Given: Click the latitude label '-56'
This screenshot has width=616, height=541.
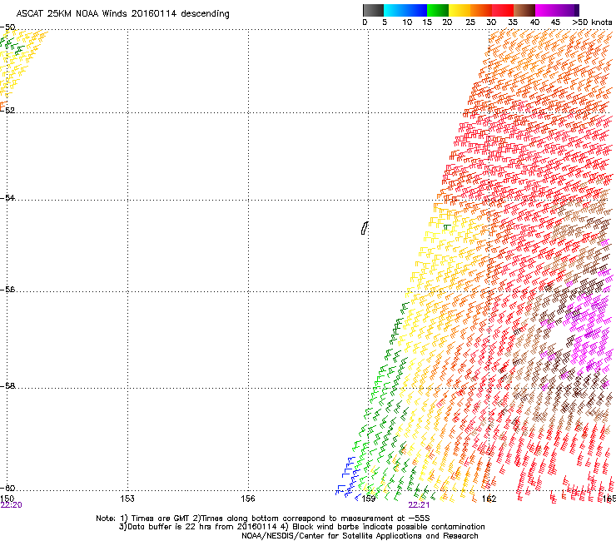Looking at the screenshot, I should pos(7,289).
